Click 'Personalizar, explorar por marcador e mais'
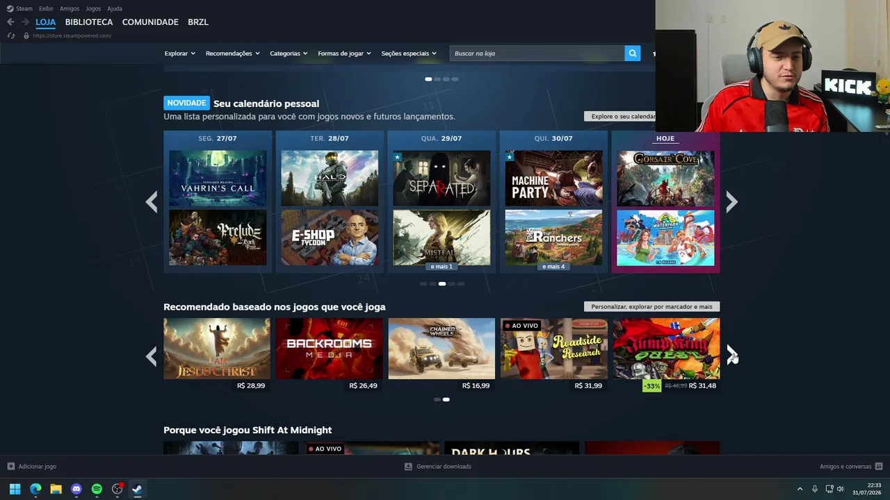This screenshot has width=890, height=500. (652, 306)
